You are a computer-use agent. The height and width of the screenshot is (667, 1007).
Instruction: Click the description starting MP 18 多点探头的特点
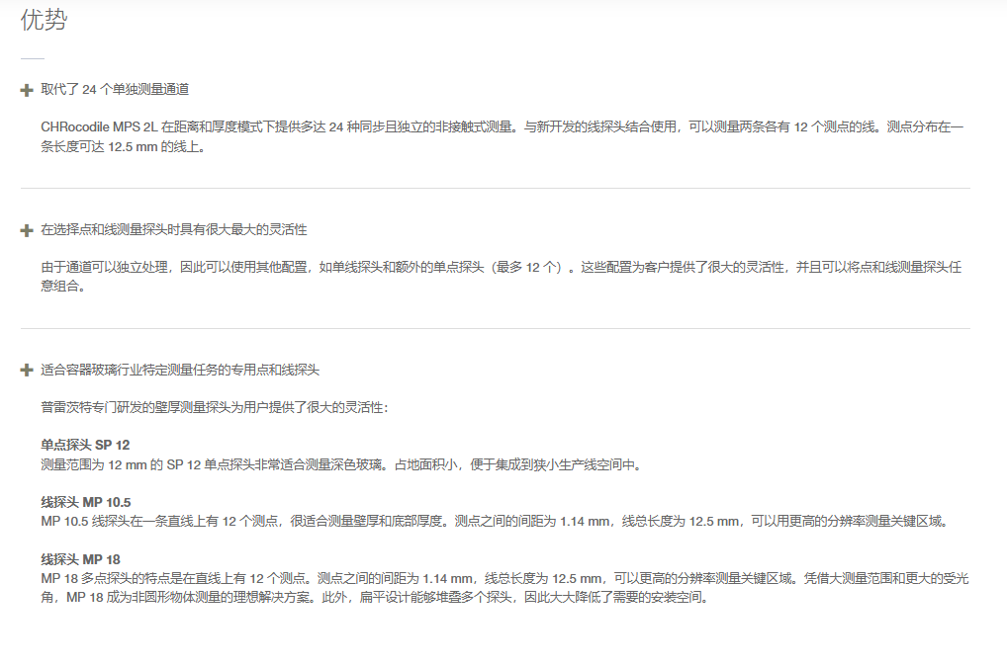click(x=504, y=578)
